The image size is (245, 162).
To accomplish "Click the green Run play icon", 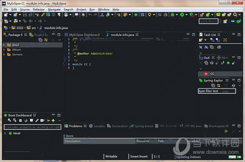I will 182,15.
